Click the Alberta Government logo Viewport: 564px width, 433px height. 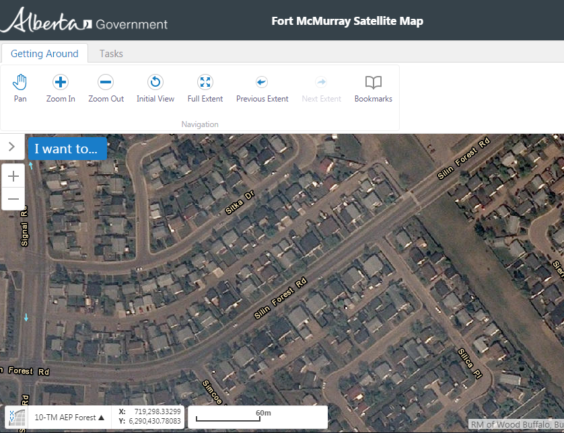point(84,21)
